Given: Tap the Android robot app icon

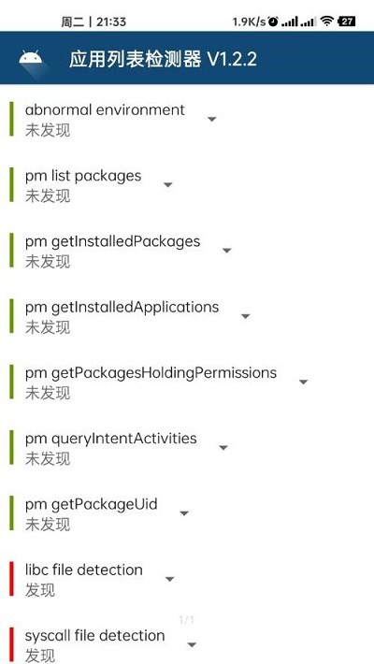Looking at the screenshot, I should click(x=31, y=58).
